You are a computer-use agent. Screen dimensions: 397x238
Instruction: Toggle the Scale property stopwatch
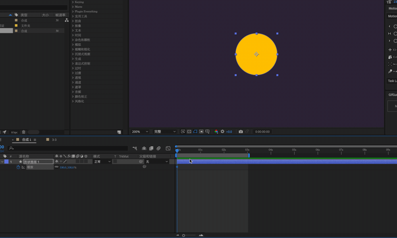18,167
